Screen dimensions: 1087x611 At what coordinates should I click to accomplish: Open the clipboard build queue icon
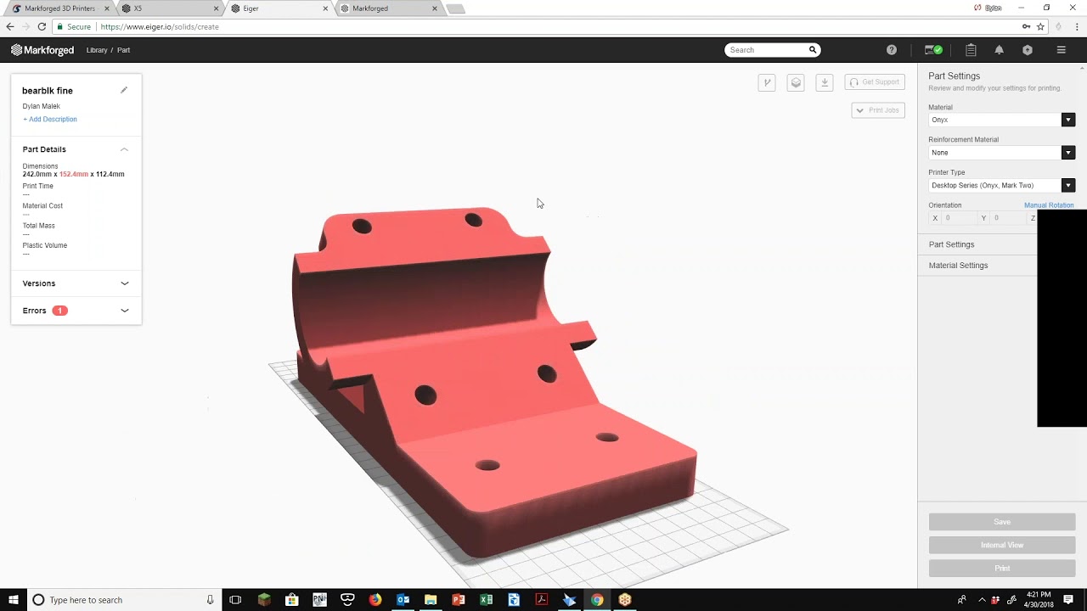[x=971, y=50]
